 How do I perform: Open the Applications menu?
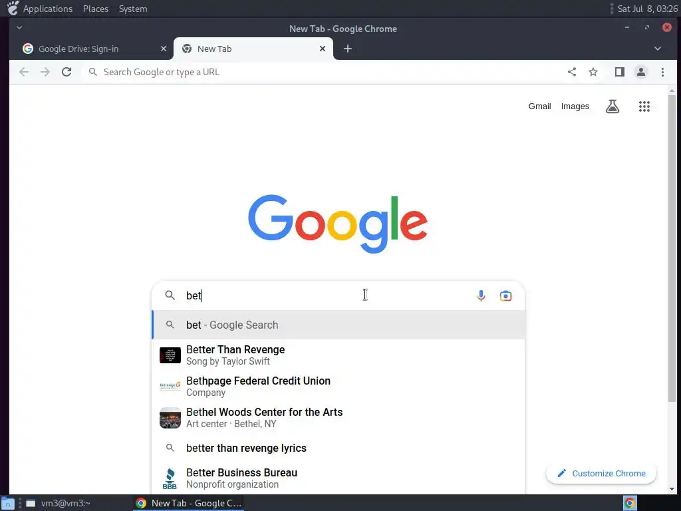48,9
